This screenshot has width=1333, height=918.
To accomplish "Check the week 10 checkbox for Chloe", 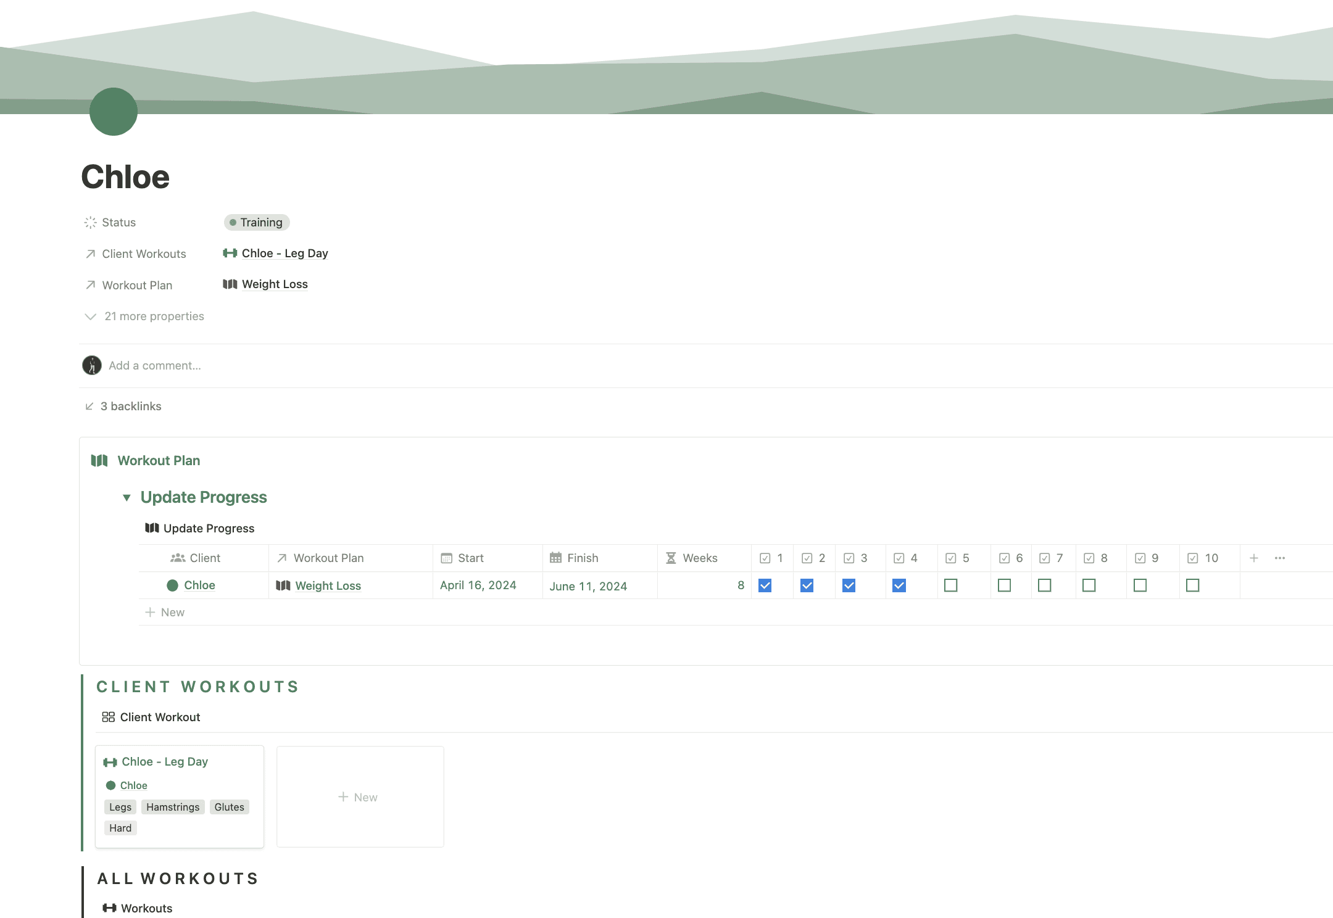I will [x=1193, y=585].
